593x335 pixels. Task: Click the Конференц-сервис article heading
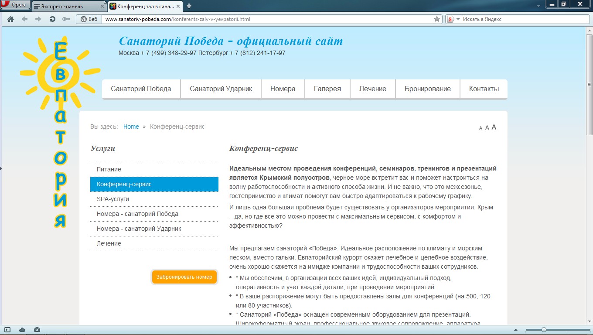click(x=263, y=148)
